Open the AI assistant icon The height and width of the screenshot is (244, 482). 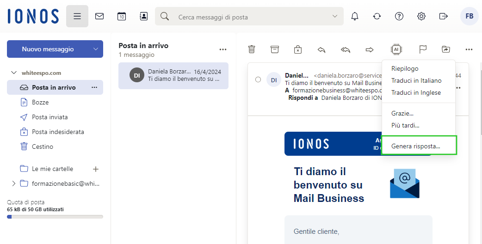tap(396, 49)
